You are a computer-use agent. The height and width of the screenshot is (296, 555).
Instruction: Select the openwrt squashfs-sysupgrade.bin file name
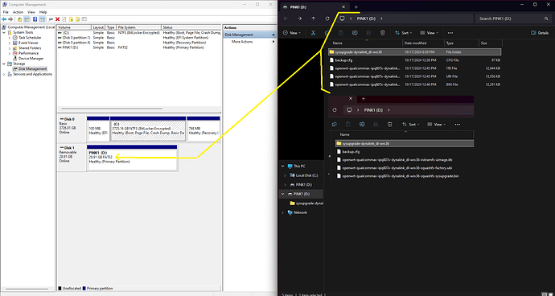[401, 176]
